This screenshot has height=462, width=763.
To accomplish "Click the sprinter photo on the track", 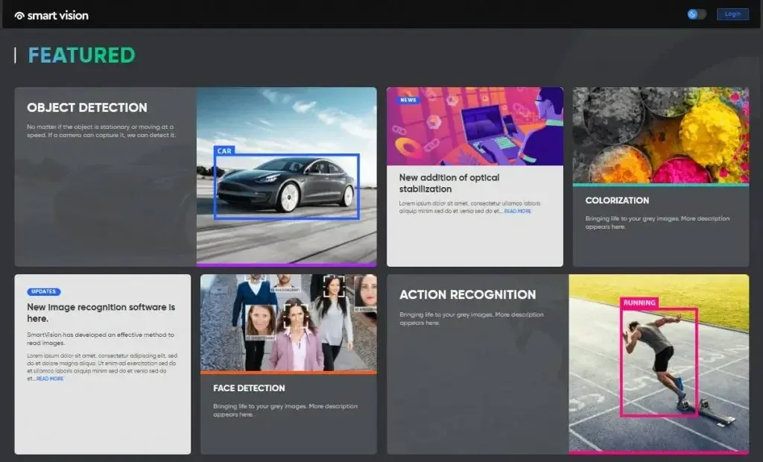I will click(659, 363).
